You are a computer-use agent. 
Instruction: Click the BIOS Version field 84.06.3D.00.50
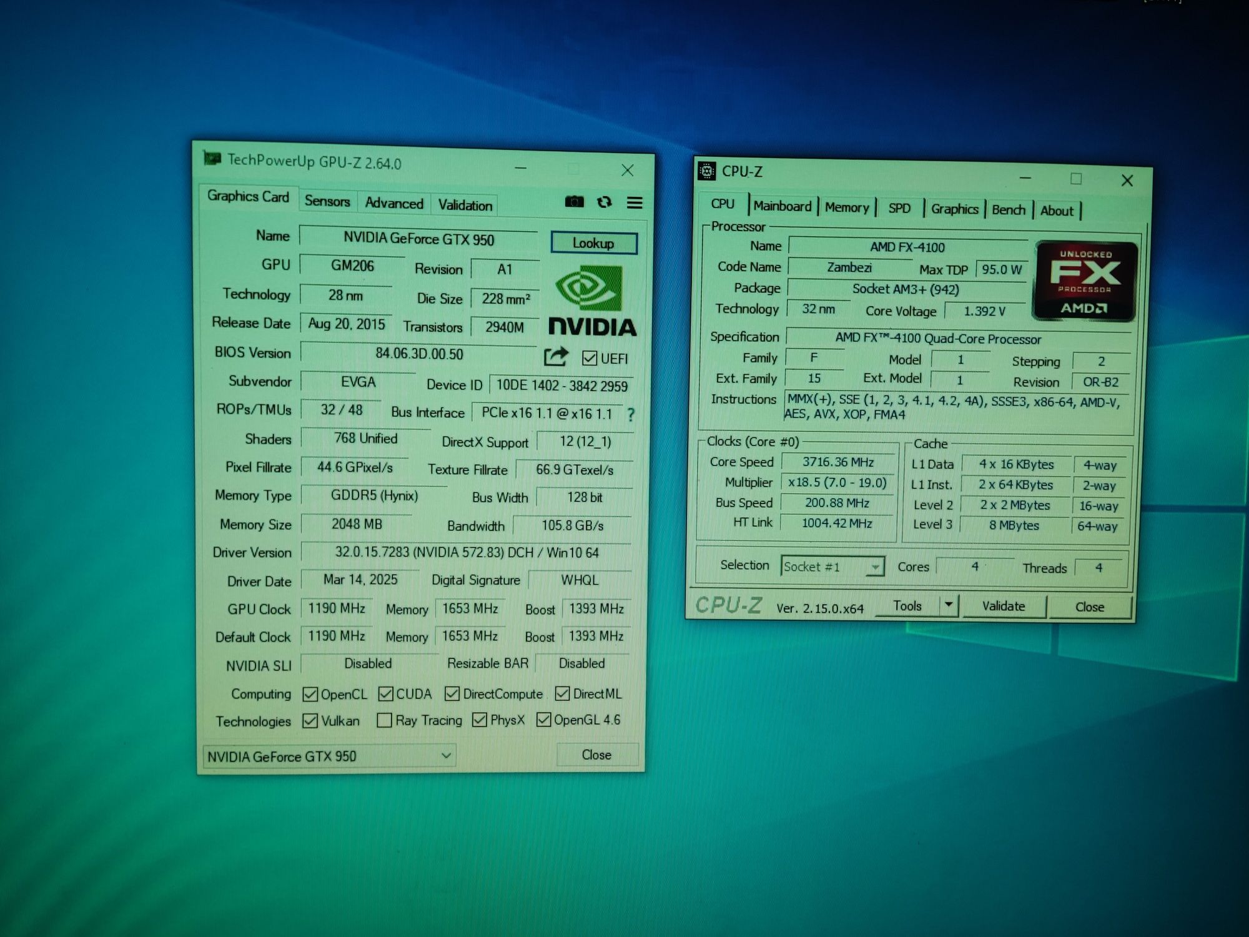coord(418,354)
